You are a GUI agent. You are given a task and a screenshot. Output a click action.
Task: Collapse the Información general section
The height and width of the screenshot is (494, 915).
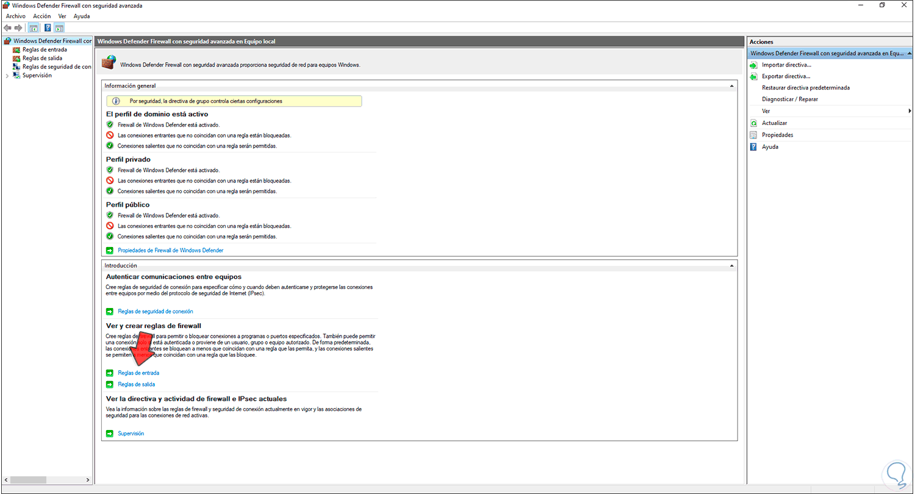[731, 86]
